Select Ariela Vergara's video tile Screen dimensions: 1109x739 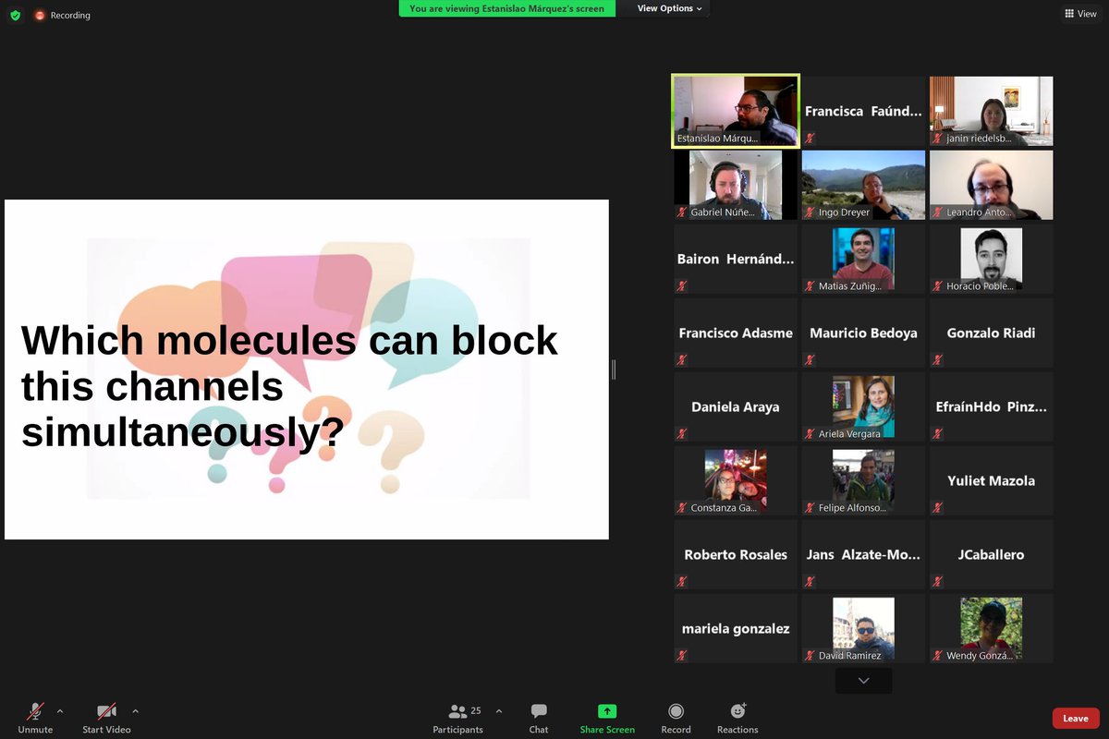coord(863,406)
